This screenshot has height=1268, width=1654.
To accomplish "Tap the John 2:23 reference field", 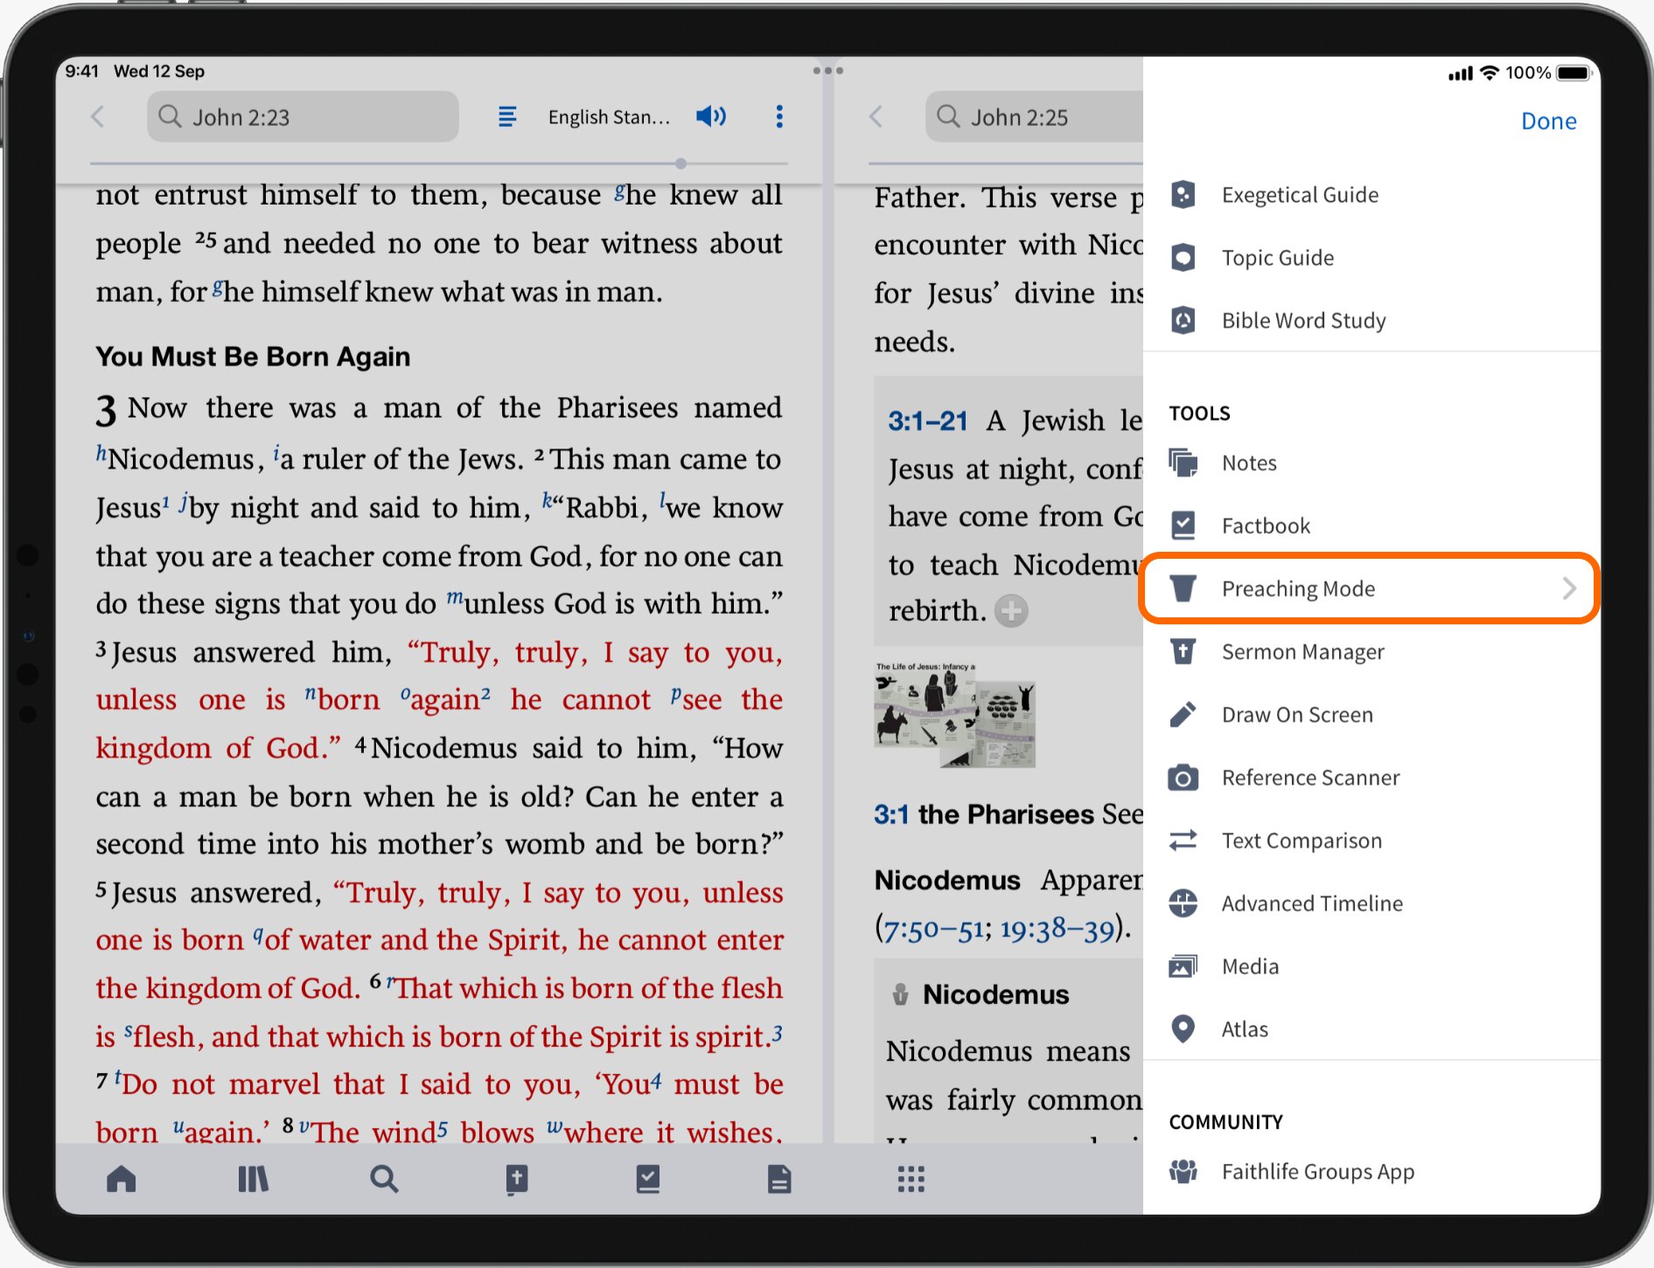I will click(x=303, y=116).
